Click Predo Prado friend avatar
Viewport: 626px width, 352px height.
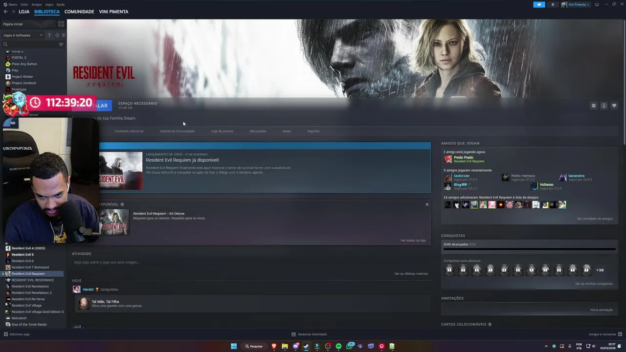(x=447, y=159)
